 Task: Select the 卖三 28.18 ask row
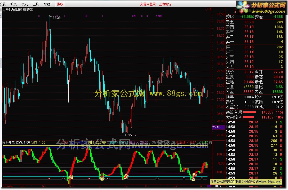(x=254, y=32)
